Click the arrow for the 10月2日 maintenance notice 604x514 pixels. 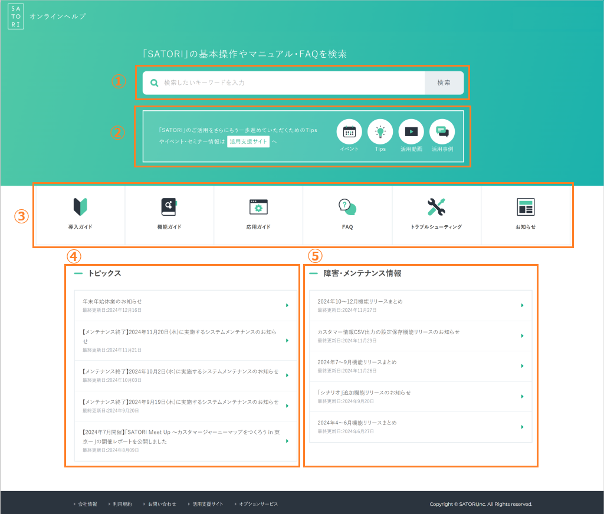coord(287,375)
